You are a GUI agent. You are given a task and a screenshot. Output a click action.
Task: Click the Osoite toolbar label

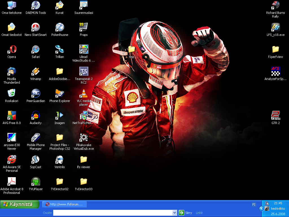pyautogui.click(x=47, y=213)
